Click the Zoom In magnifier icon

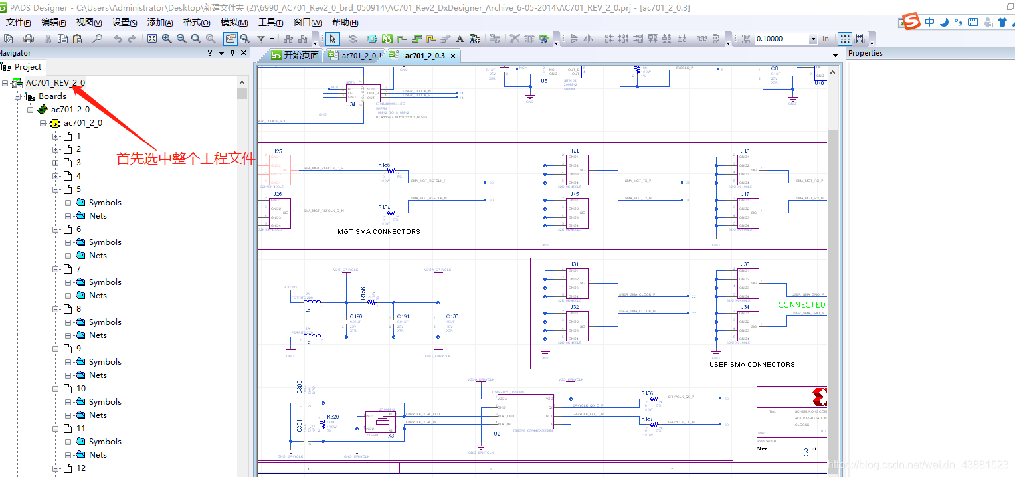(x=167, y=39)
